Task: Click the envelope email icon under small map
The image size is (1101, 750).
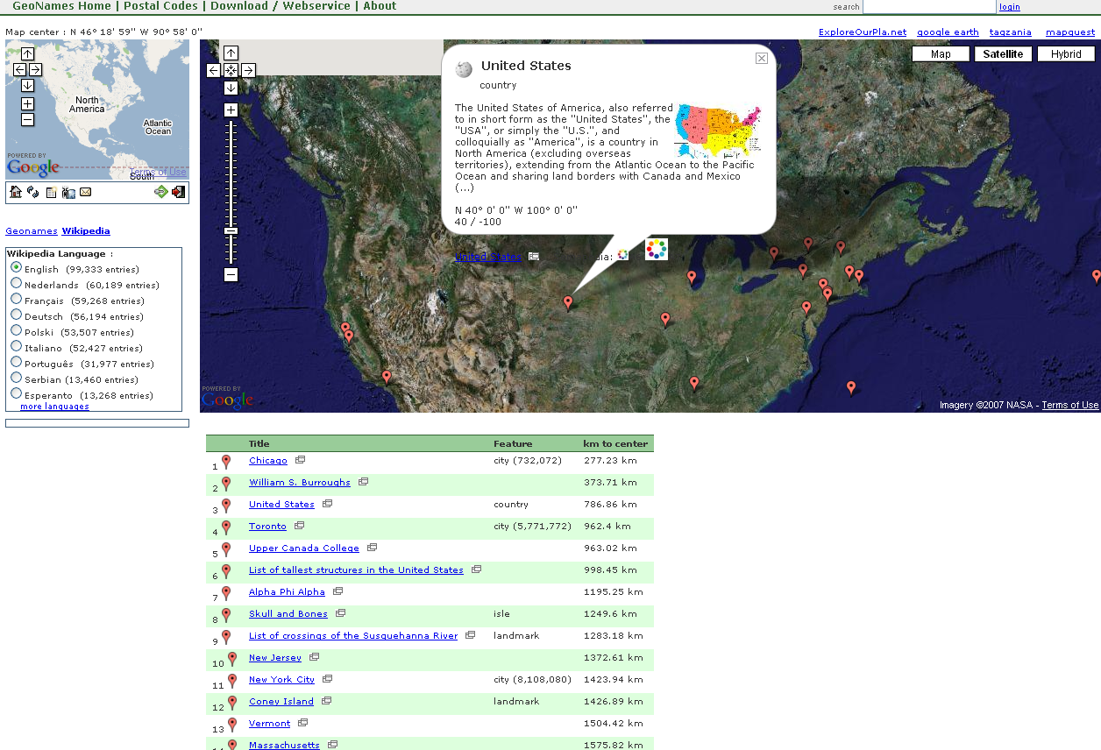Action: (85, 192)
